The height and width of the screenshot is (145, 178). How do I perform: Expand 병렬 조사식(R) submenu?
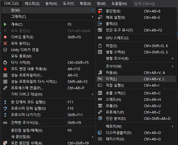point(173,59)
